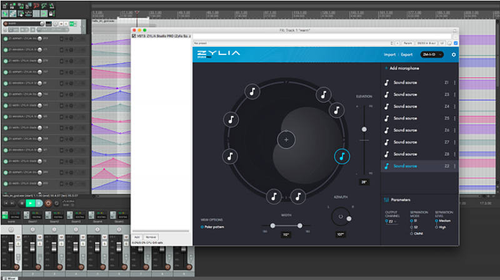This screenshot has width=500, height=280.
Task: Open the three-dot menu for Z6 source
Action: point(454,130)
